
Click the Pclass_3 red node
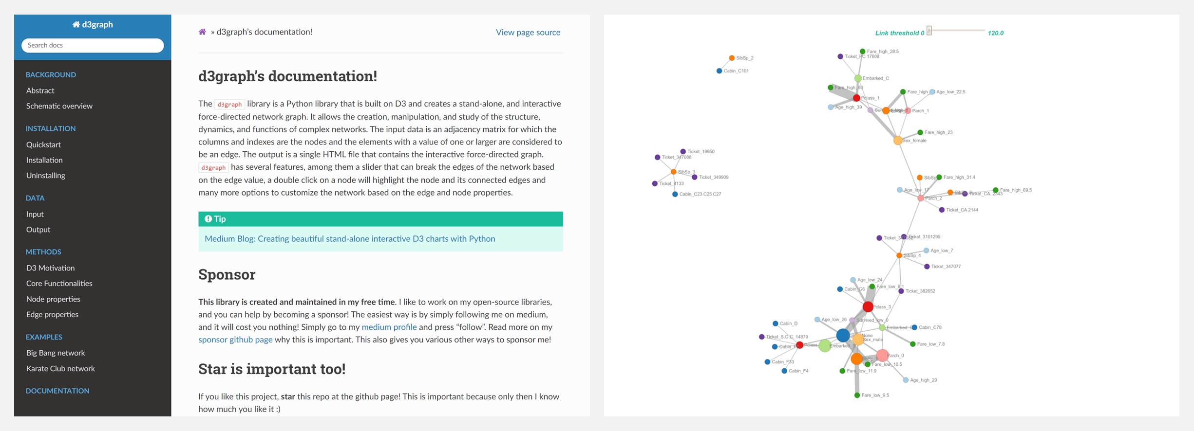868,307
